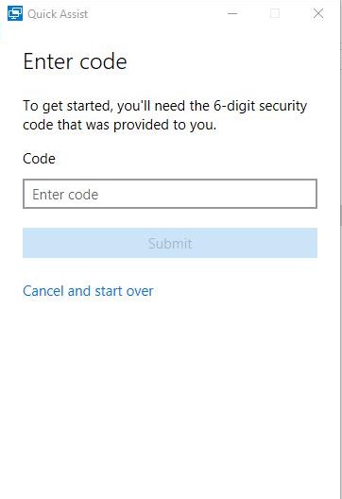This screenshot has width=342, height=499.
Task: Click the placeholder text Enter code
Action: point(65,194)
